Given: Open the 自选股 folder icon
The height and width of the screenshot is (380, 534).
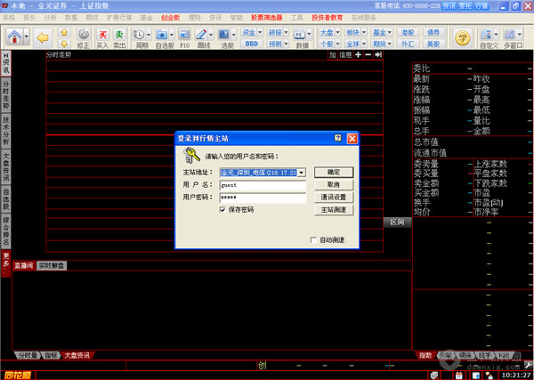Looking at the screenshot, I should 161,35.
